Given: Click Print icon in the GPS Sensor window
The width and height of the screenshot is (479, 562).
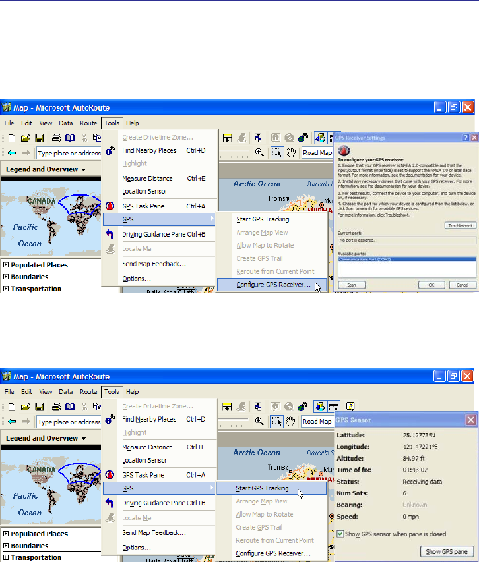Looking at the screenshot, I should click(x=56, y=407).
